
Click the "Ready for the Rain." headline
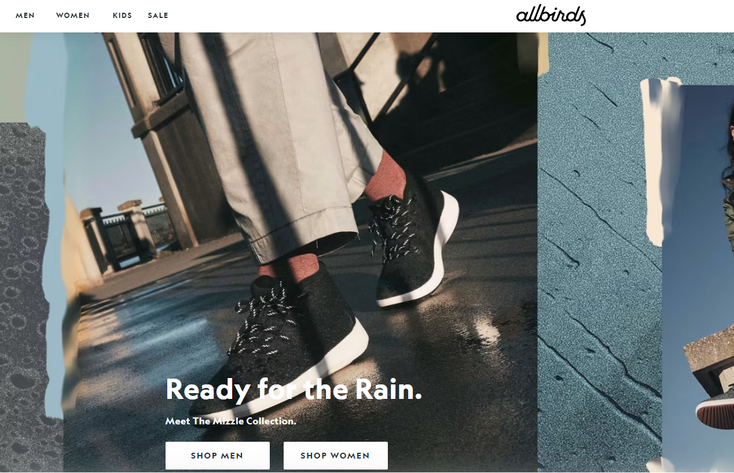(x=294, y=389)
